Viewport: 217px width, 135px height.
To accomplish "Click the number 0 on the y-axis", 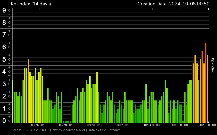I will (4, 120).
